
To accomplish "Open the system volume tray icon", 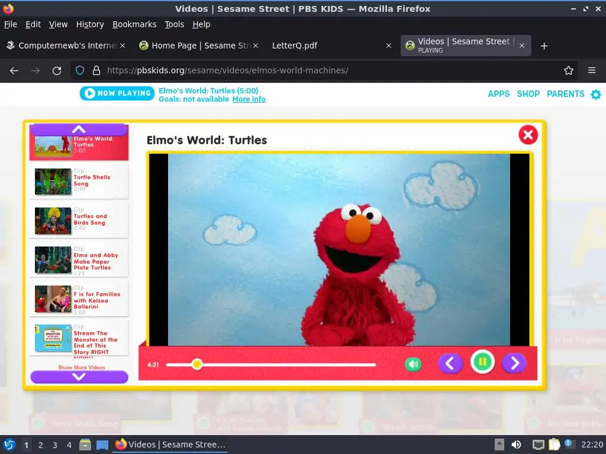I will (x=516, y=445).
